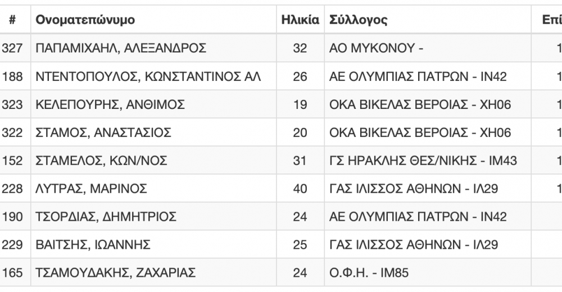Image resolution: width=562 pixels, height=292 pixels.
Task: Select athlete ΤΣΑΜΟΥΔΑΚΗΣ, ΖΑΧΑΡΙΑΣ
Action: (x=115, y=273)
